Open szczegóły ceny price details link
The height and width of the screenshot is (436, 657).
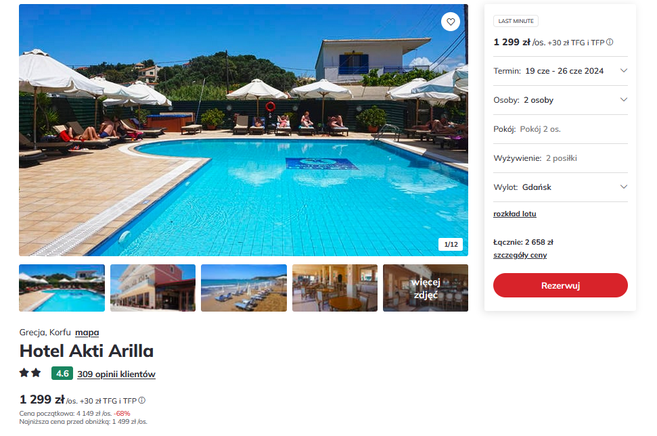pos(520,256)
